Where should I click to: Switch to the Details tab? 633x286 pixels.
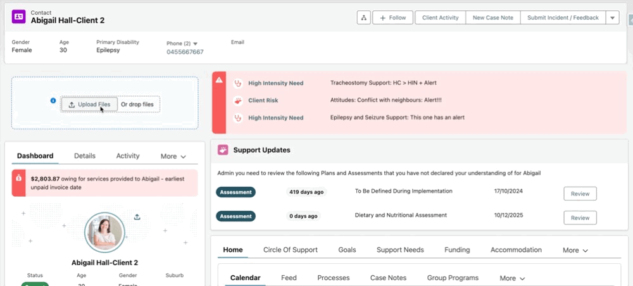(85, 156)
